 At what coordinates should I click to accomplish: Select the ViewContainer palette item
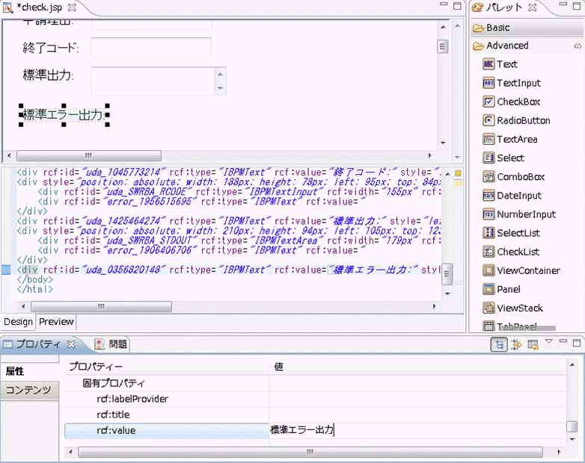(x=527, y=270)
